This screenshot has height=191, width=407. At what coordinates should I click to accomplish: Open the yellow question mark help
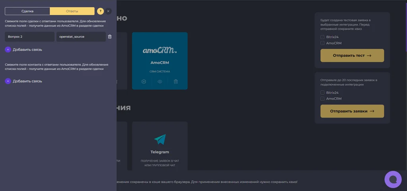pos(101,11)
